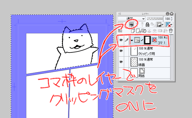The image size is (192, 118).
Task: Click the 用紙 paper layer page icon
Action: (x=142, y=71)
